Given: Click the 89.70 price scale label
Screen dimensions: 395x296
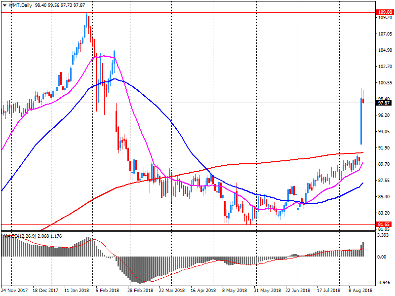Looking at the screenshot, I should point(384,164).
